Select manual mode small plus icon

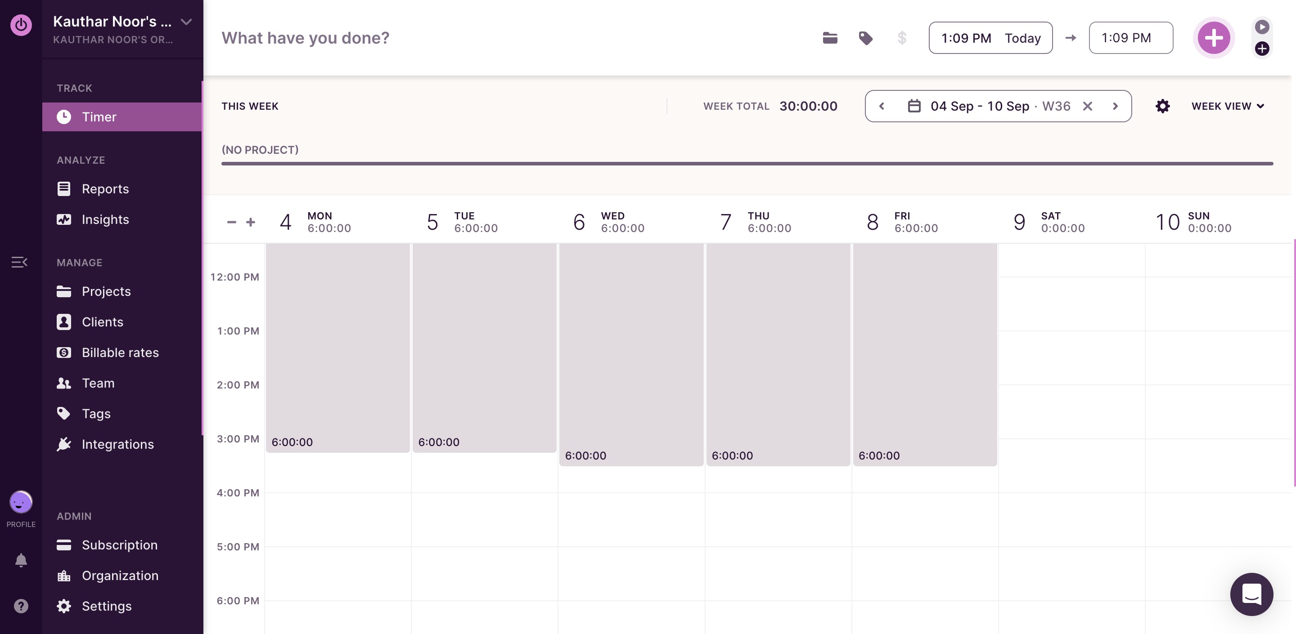(x=1261, y=49)
